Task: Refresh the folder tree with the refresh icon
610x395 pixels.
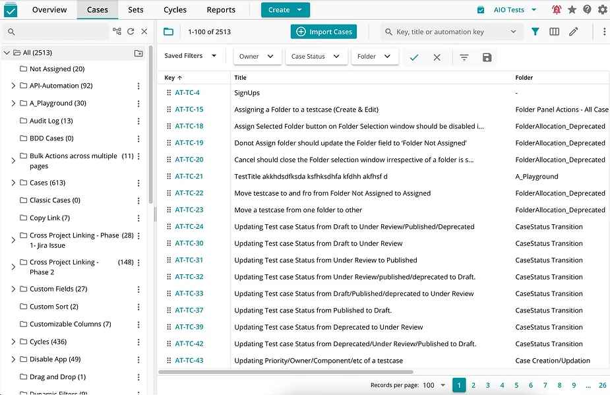Action: coord(131,30)
